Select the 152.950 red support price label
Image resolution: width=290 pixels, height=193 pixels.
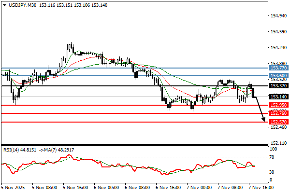[278, 105]
